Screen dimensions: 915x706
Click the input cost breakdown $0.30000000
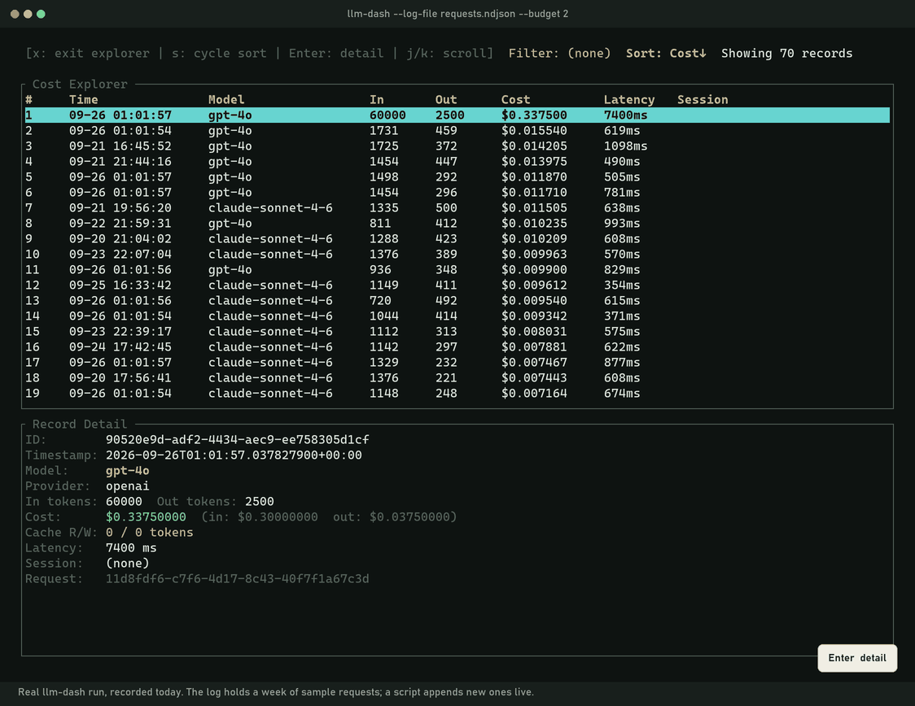[277, 516]
